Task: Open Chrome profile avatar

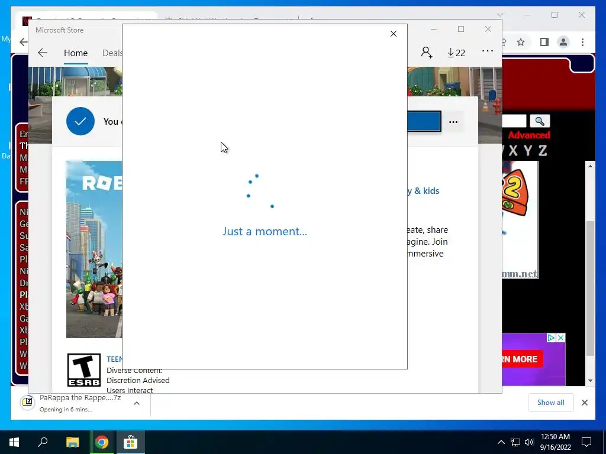Action: click(563, 42)
